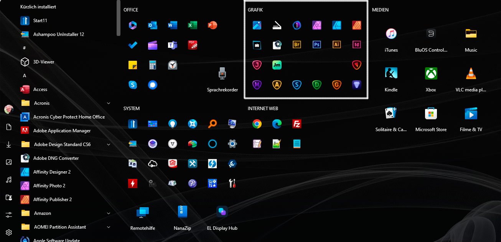
Task: Launch Excel from Office group
Action: (193, 25)
